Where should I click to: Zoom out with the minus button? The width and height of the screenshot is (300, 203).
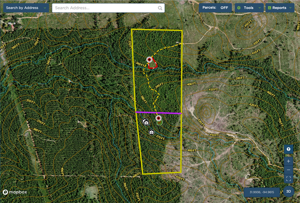288,170
